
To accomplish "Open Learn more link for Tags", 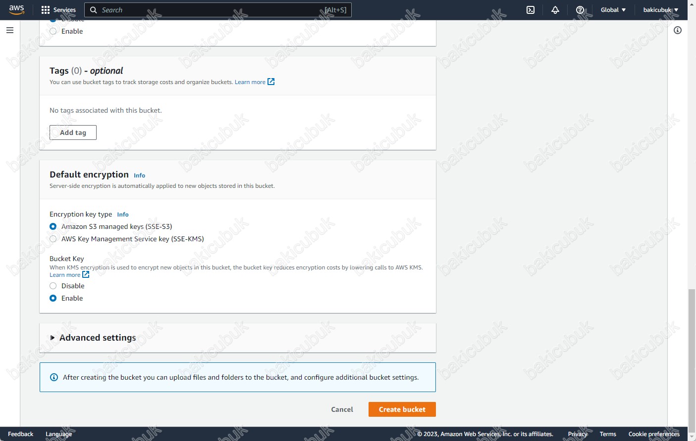I will [x=250, y=82].
